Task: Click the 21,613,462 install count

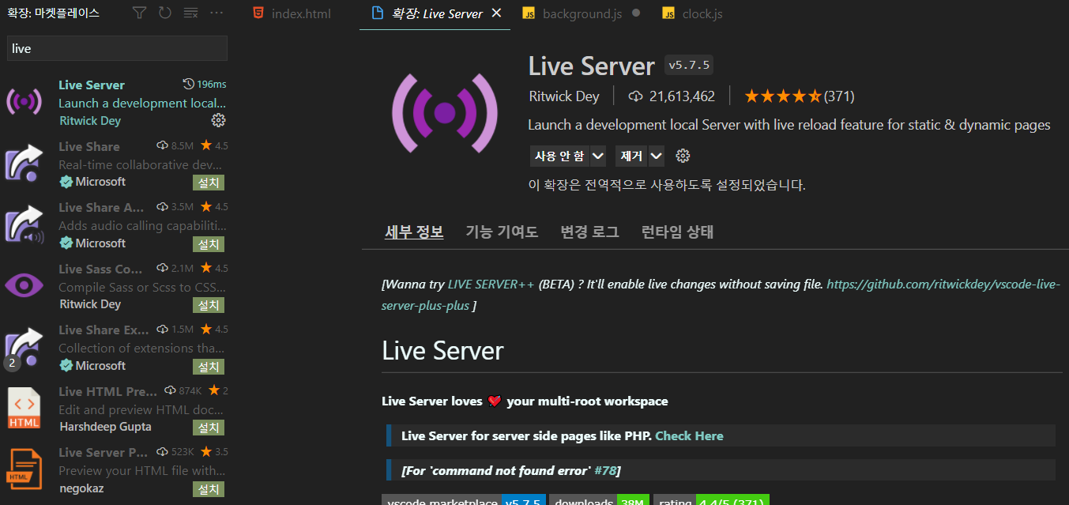Action: point(682,96)
